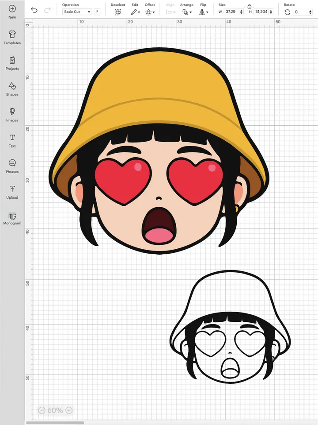Open the Templates panel
Screen dimensions: 318x425
[12, 35]
